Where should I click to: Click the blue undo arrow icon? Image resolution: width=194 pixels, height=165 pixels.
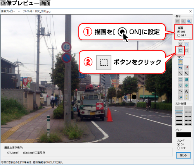(x=180, y=68)
